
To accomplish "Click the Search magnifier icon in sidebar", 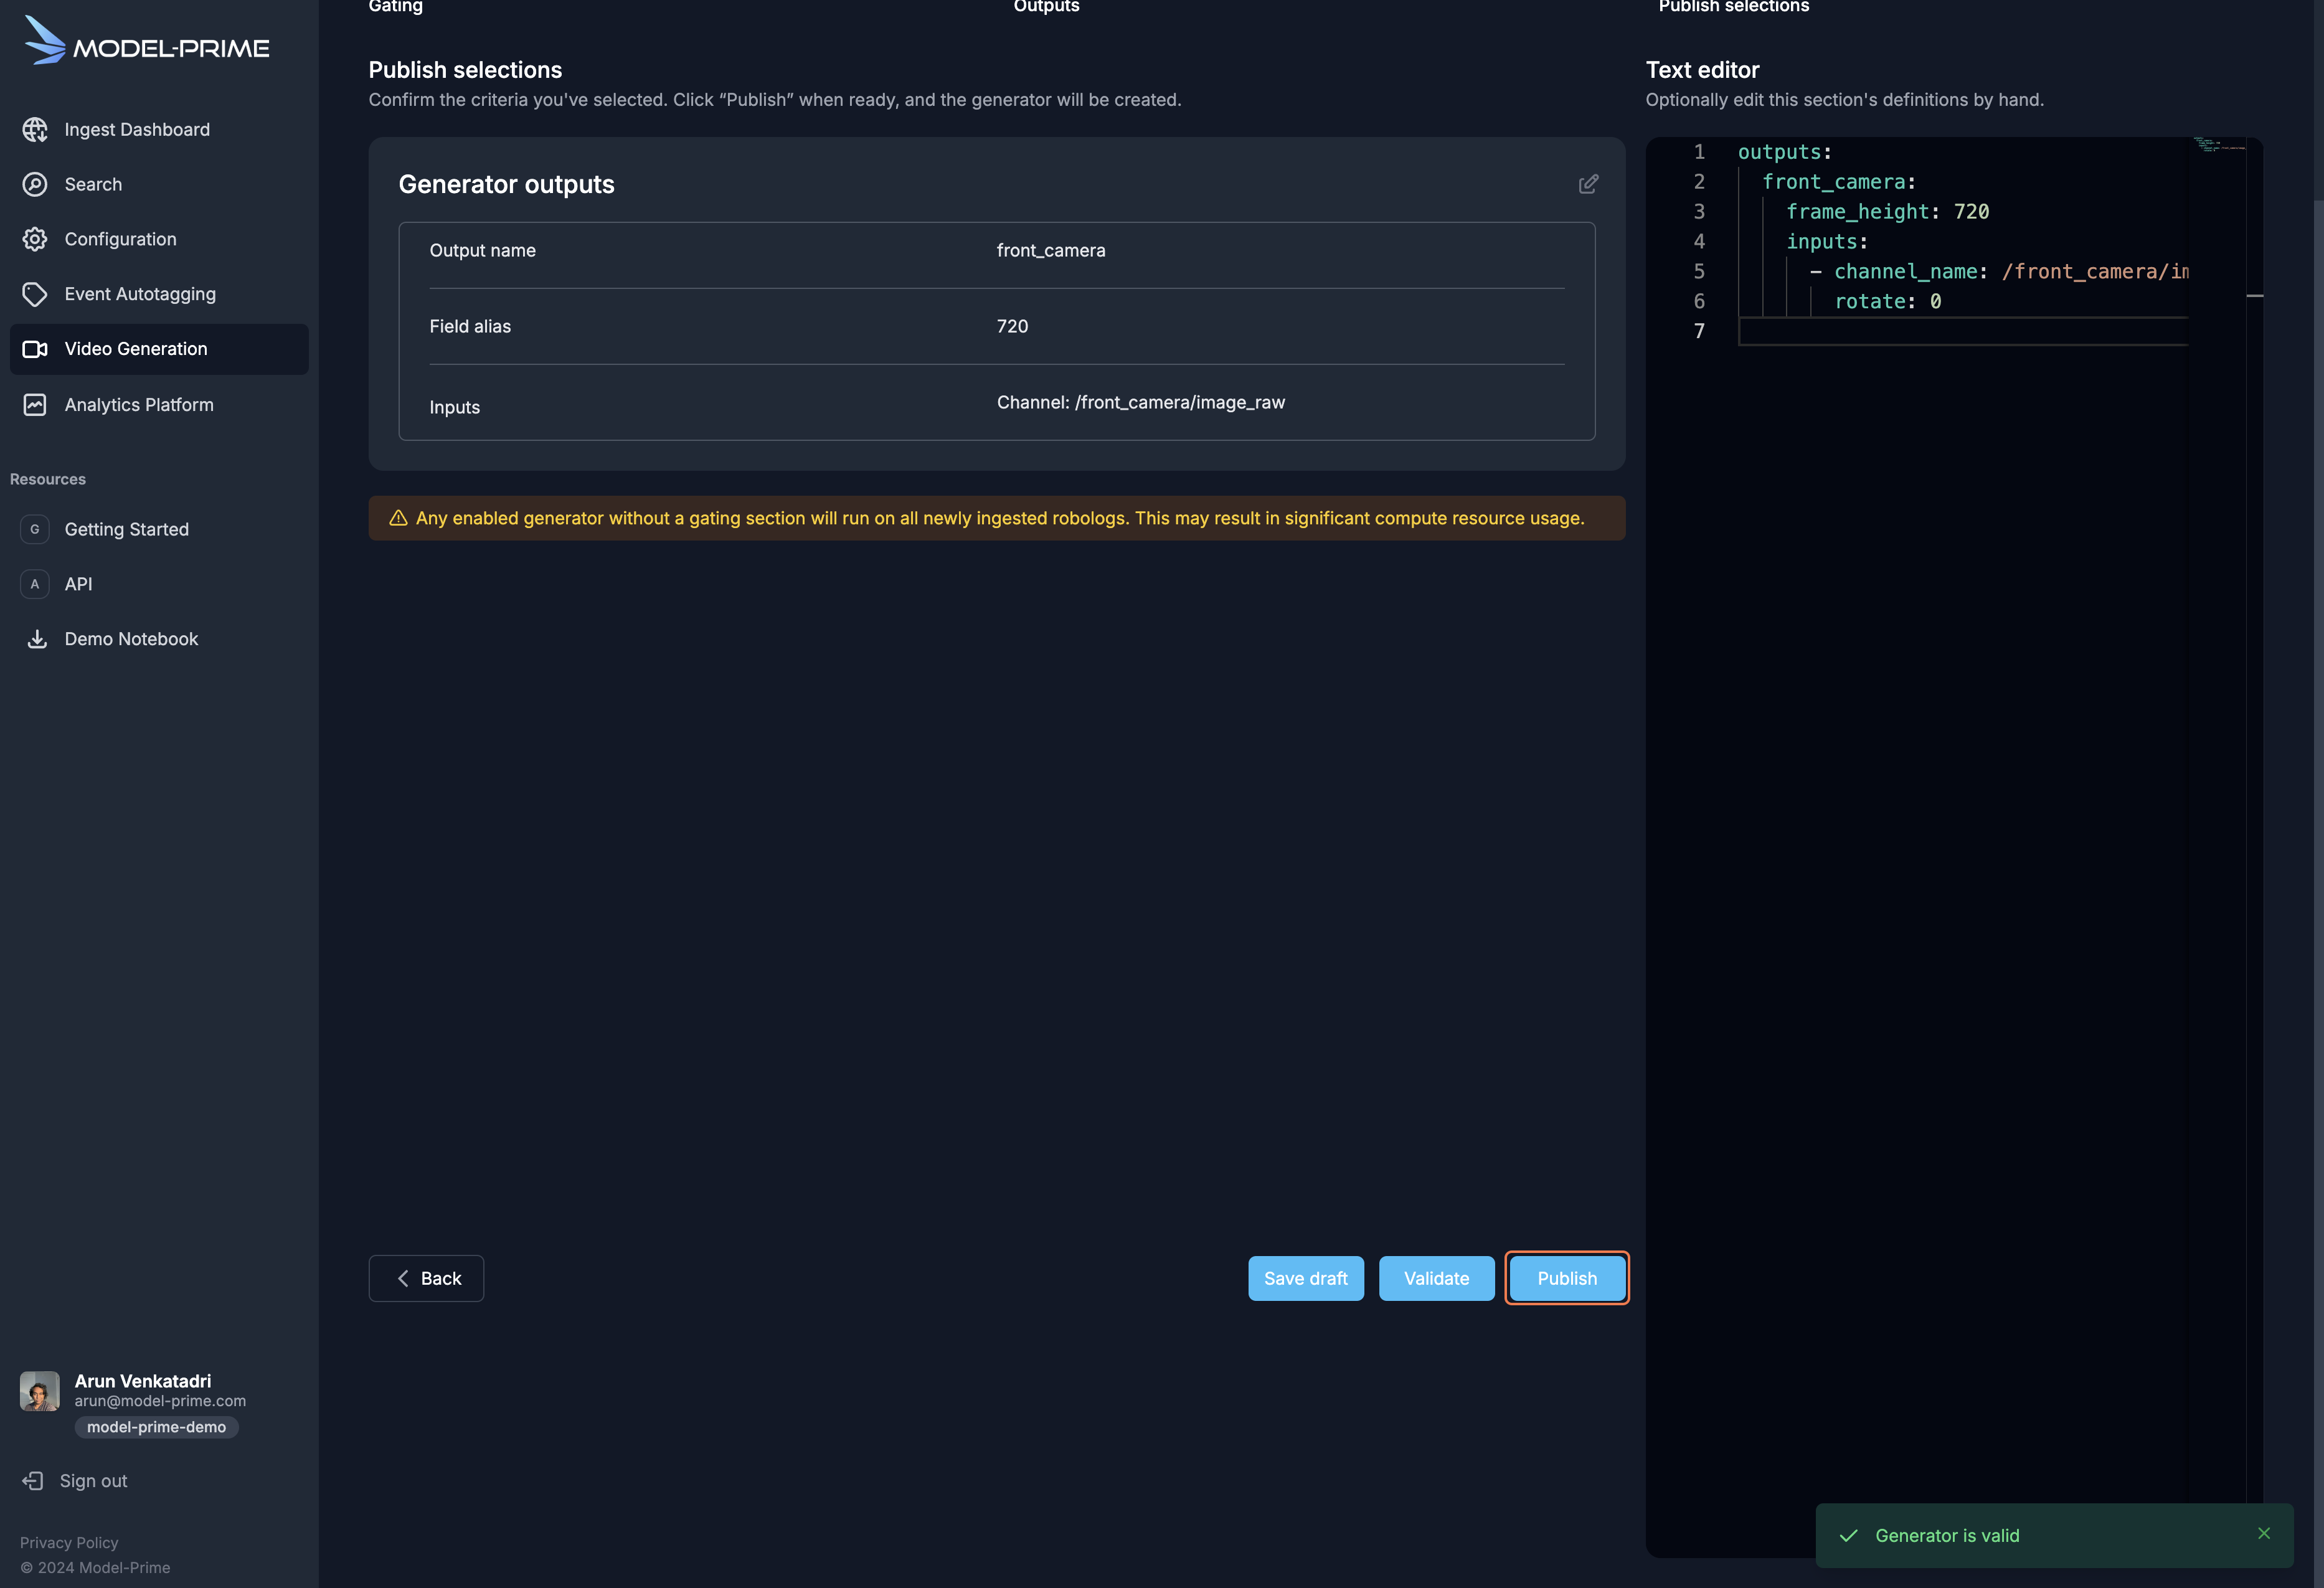I will tap(35, 184).
